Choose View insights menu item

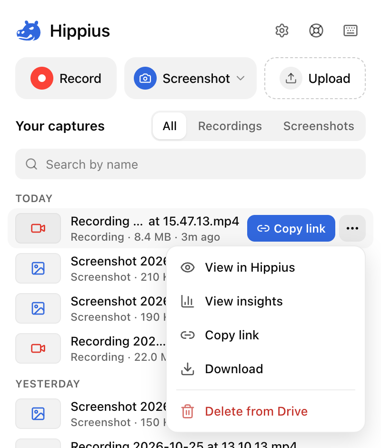coord(266,301)
